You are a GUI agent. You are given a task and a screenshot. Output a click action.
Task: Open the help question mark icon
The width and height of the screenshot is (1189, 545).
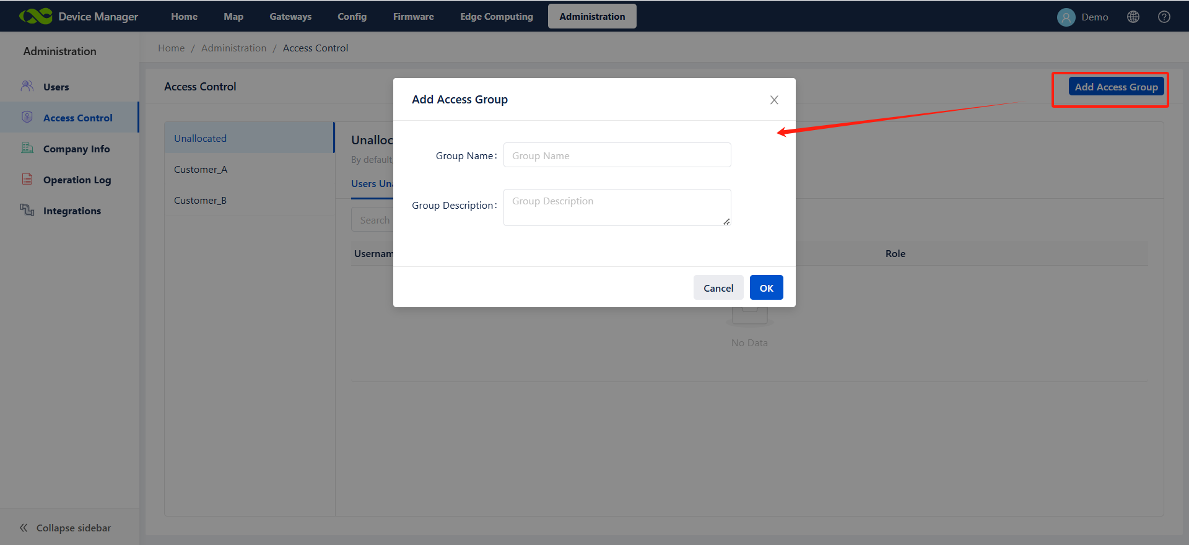(1164, 17)
